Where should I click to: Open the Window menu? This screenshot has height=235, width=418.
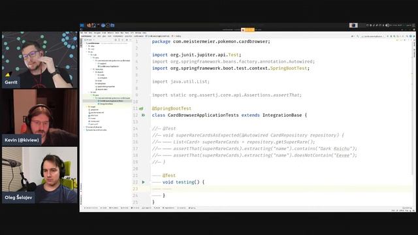click(x=138, y=33)
